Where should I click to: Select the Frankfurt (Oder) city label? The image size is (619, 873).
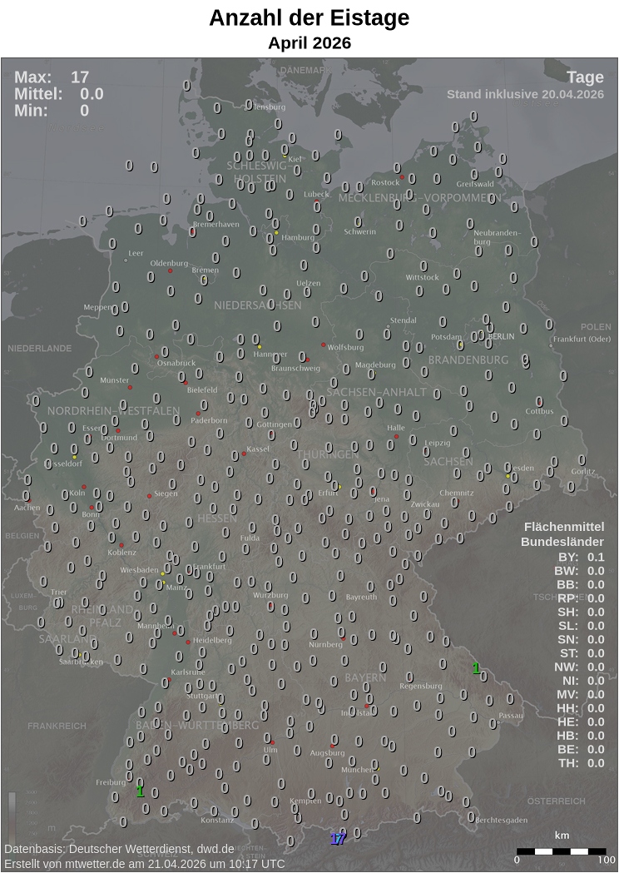(x=582, y=339)
